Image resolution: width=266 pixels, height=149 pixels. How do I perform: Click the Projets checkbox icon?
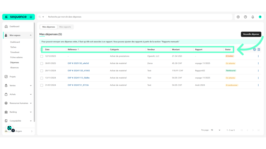pos(6,77)
